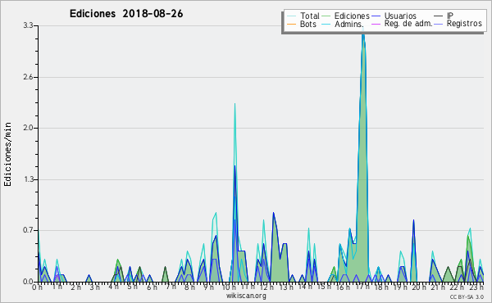The height and width of the screenshot is (303, 492).
Task: Select the 'Usuarios' legend entry
Action: pos(394,16)
